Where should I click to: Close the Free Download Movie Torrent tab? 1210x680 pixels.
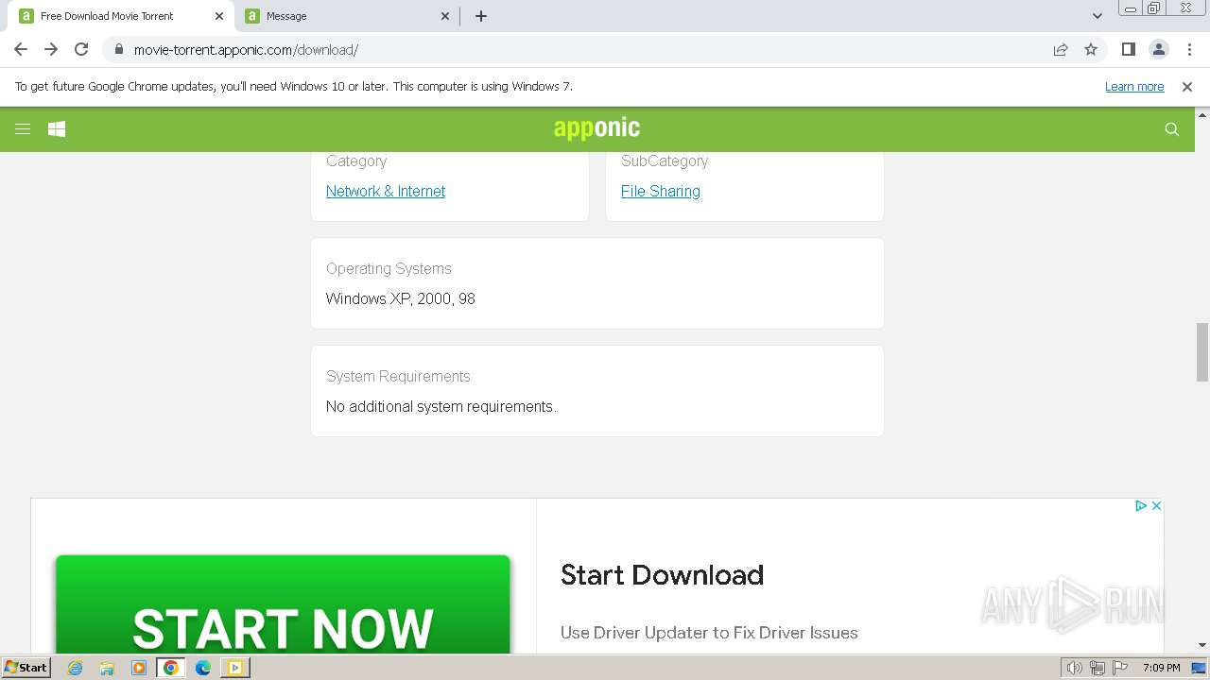coord(219,16)
